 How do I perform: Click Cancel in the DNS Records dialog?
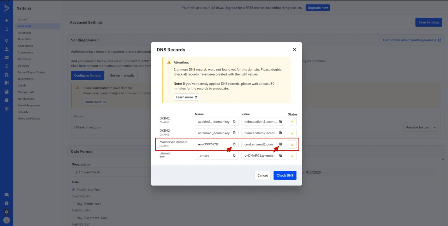(x=262, y=175)
